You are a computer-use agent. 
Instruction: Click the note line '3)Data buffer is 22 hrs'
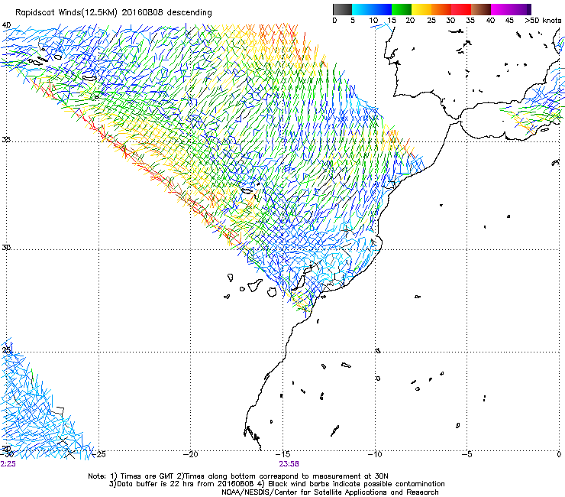coord(276,484)
